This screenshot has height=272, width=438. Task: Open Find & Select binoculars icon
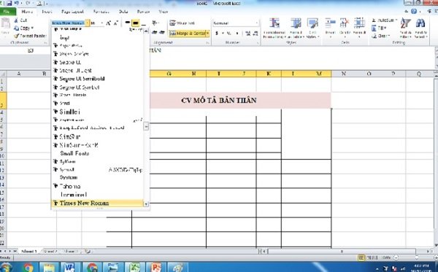click(420, 24)
